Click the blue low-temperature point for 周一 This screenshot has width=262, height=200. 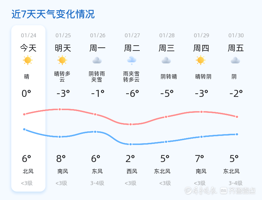95,132
